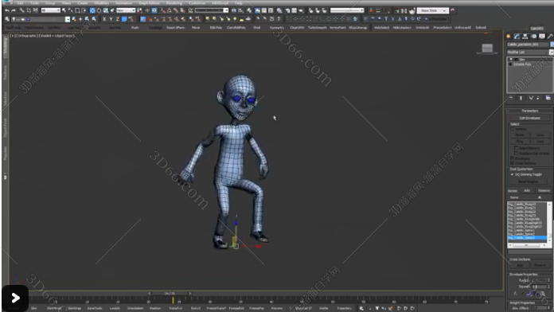Click the Align tool icon
The width and height of the screenshot is (554, 312).
[240, 10]
